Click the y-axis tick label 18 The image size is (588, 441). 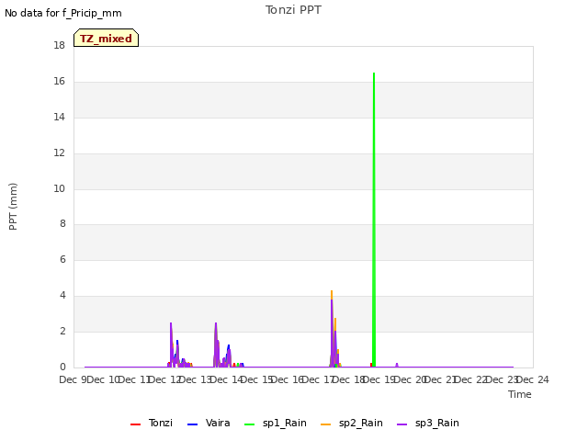[59, 45]
